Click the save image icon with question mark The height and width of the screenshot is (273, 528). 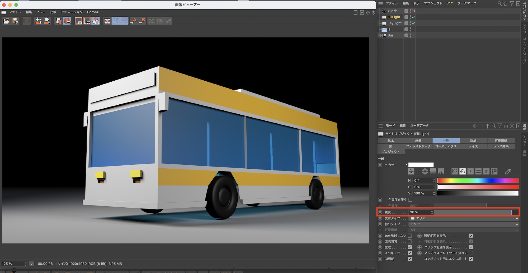click(15, 21)
